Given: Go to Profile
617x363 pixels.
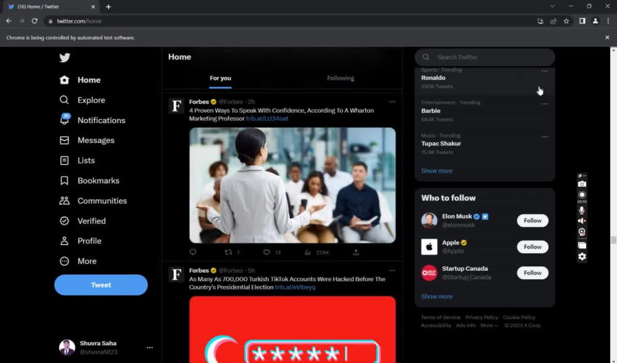Looking at the screenshot, I should 81,241.
